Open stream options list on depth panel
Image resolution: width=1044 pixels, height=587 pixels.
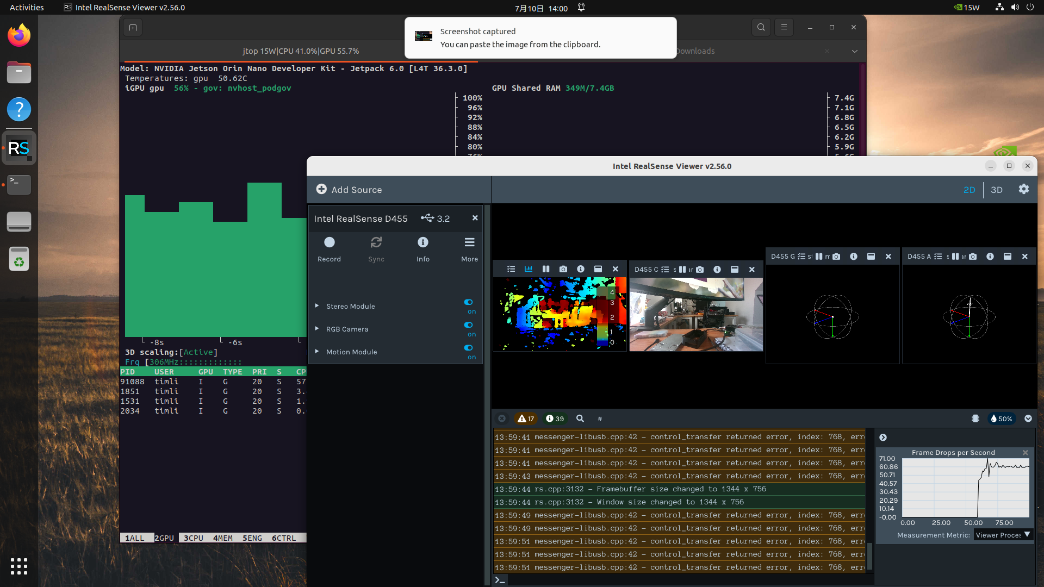coord(511,269)
